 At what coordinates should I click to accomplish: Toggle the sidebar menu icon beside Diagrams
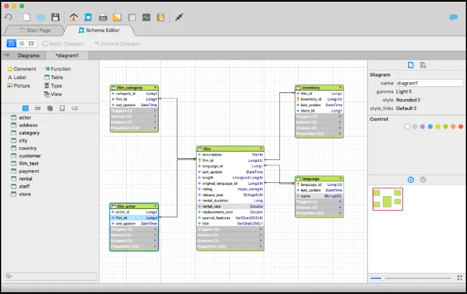(7, 55)
